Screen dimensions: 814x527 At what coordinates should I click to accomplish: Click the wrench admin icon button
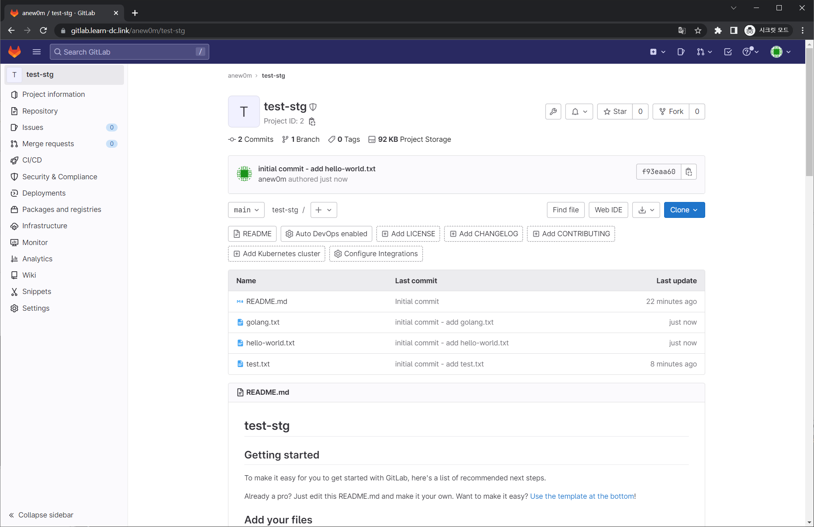[x=553, y=112]
